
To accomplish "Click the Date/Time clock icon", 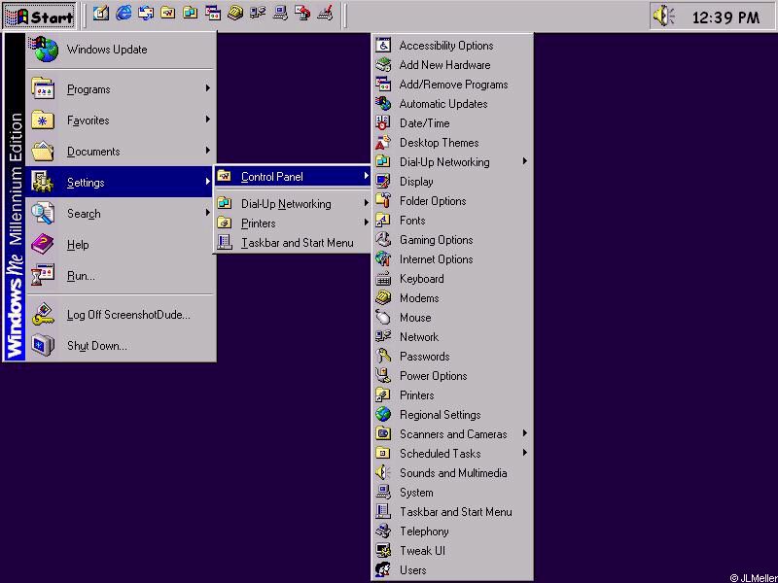I will tap(383, 123).
